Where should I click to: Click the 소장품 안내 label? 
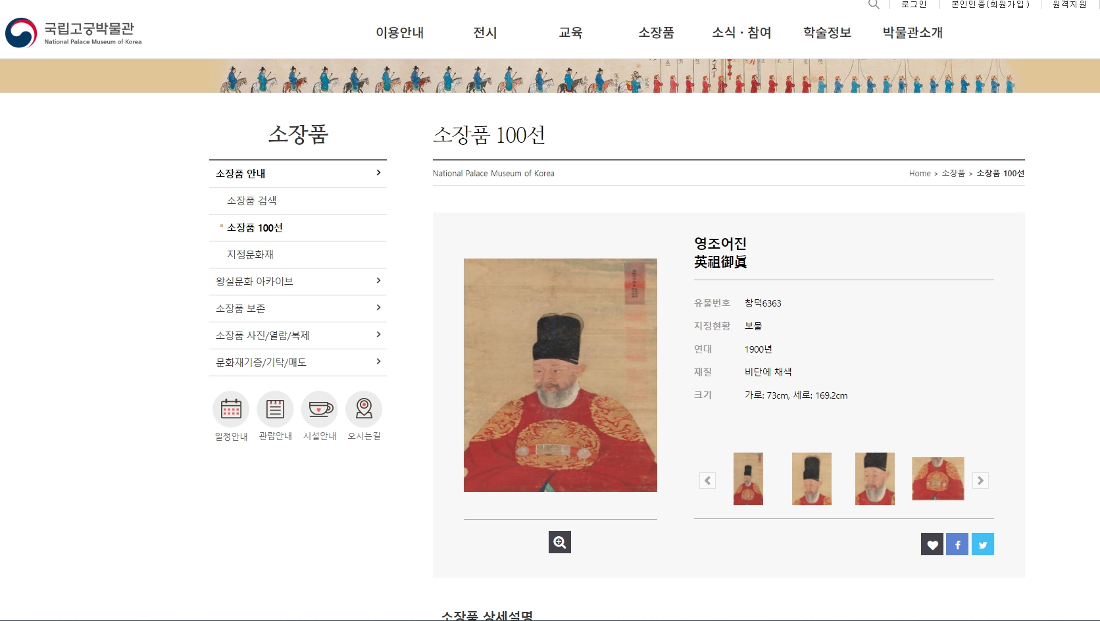point(241,174)
